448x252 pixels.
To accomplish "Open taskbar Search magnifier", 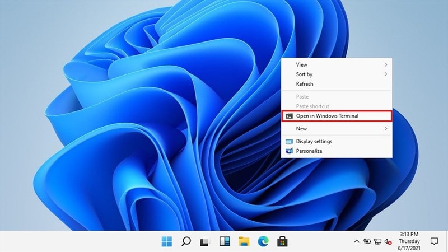I will coord(186,241).
